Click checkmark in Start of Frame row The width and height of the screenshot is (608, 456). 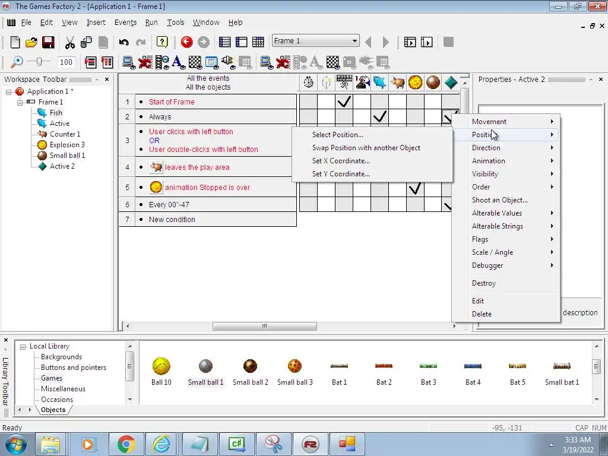point(344,102)
